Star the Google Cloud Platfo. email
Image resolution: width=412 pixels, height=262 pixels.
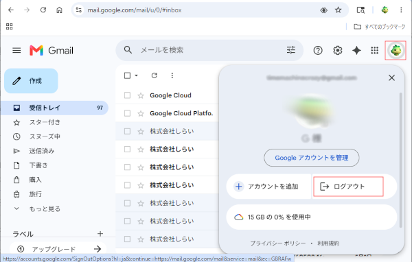click(141, 113)
